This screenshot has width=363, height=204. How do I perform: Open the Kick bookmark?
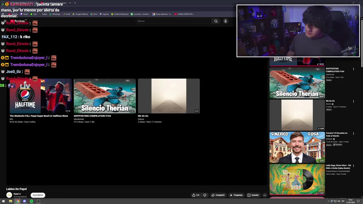[x=33, y=14]
